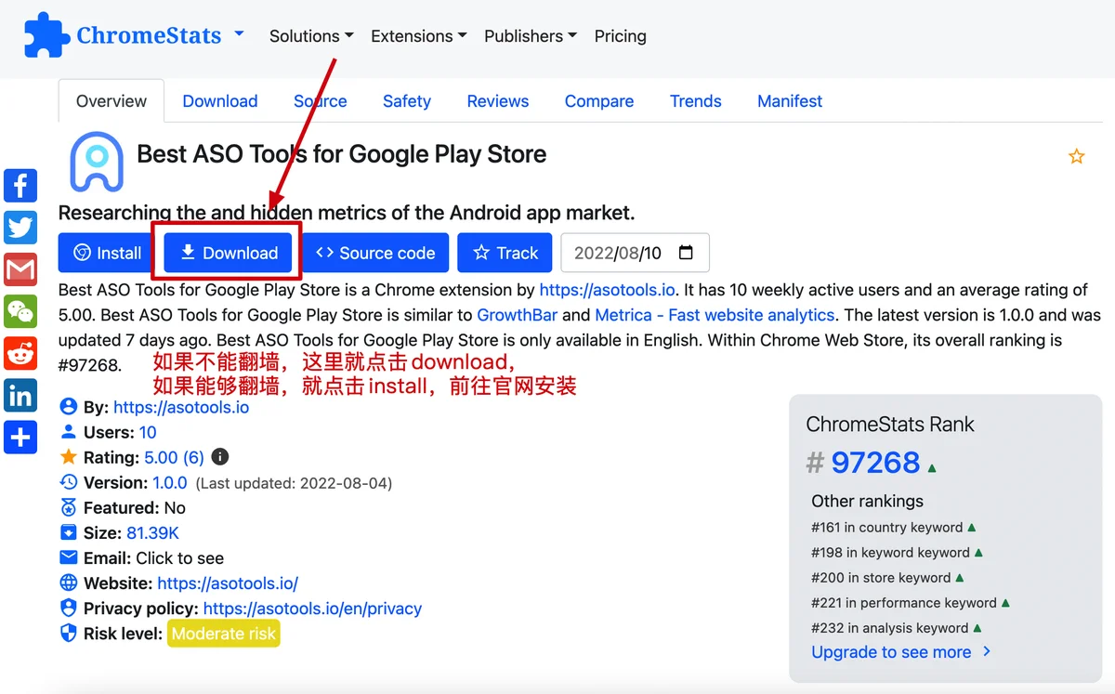Switch to the Source tab
This screenshot has width=1115, height=694.
coord(321,101)
